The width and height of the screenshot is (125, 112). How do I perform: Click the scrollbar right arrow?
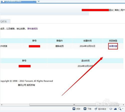pos(123,105)
